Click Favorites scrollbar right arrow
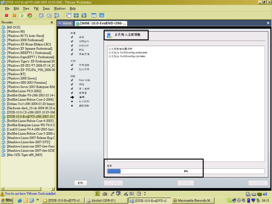272x204 pixels. [x=53, y=189]
